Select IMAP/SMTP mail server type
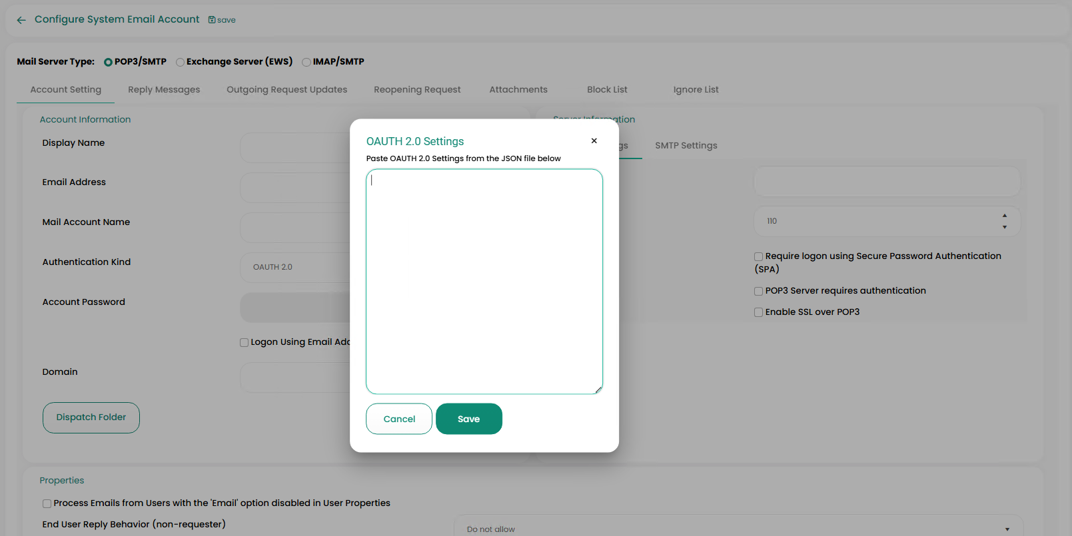 click(x=306, y=62)
